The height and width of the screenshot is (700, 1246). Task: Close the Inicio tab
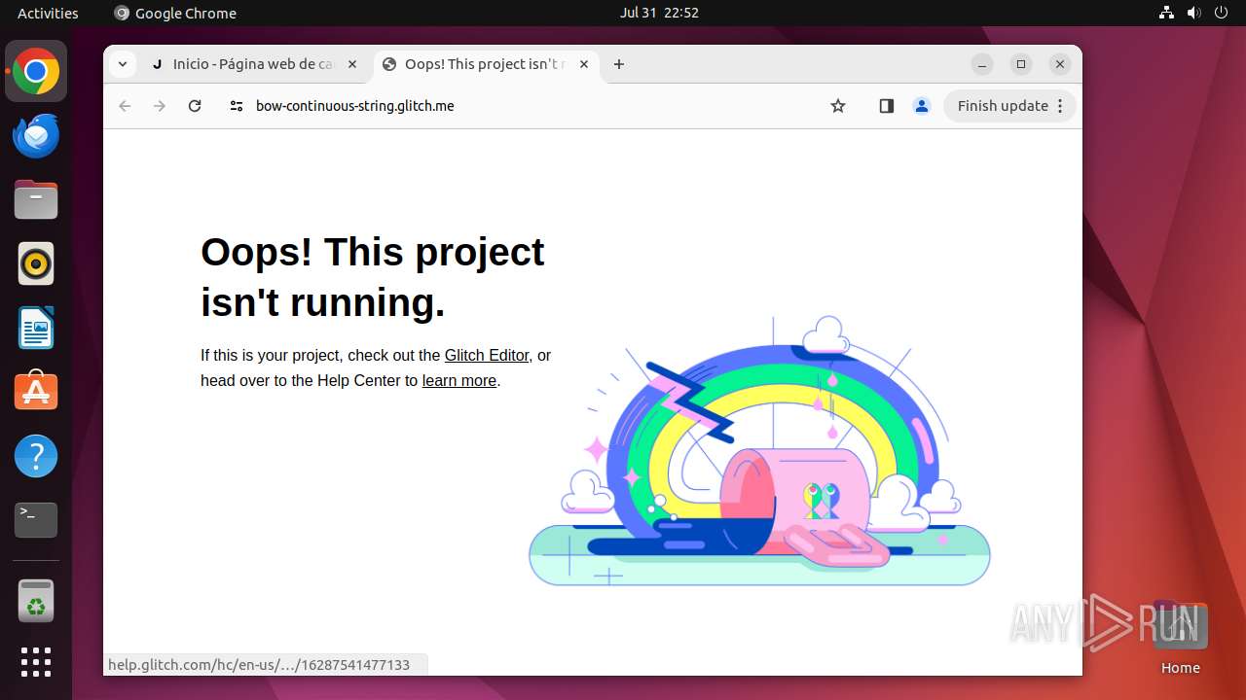352,64
